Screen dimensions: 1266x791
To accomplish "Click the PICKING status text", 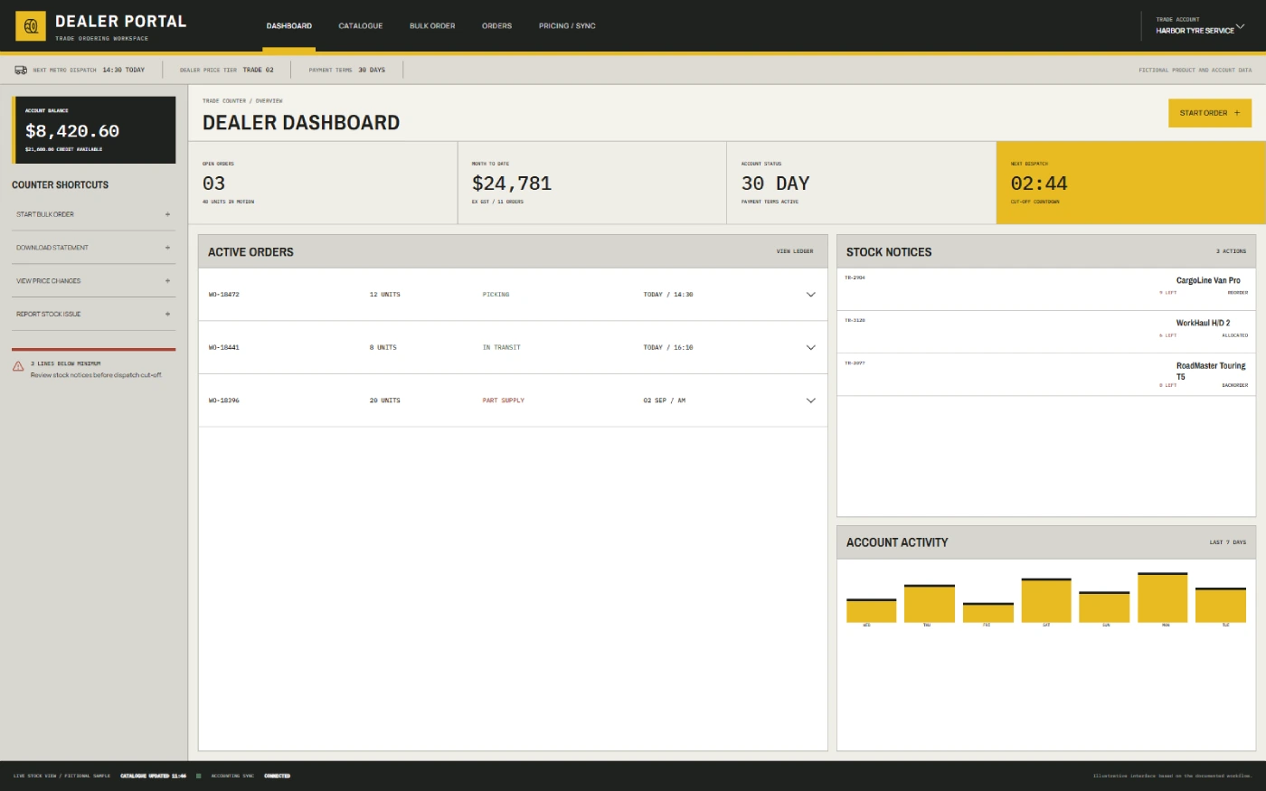I will pyautogui.click(x=496, y=295).
